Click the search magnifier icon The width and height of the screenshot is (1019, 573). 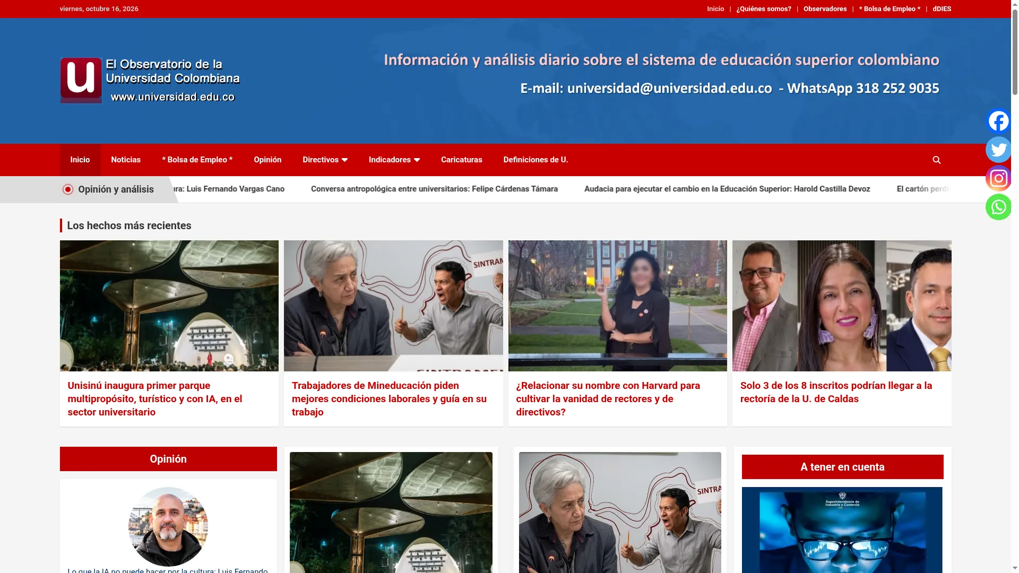pyautogui.click(x=937, y=160)
